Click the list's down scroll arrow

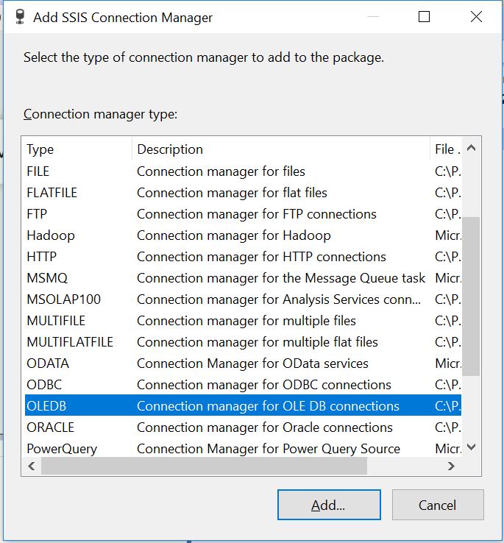(x=471, y=447)
